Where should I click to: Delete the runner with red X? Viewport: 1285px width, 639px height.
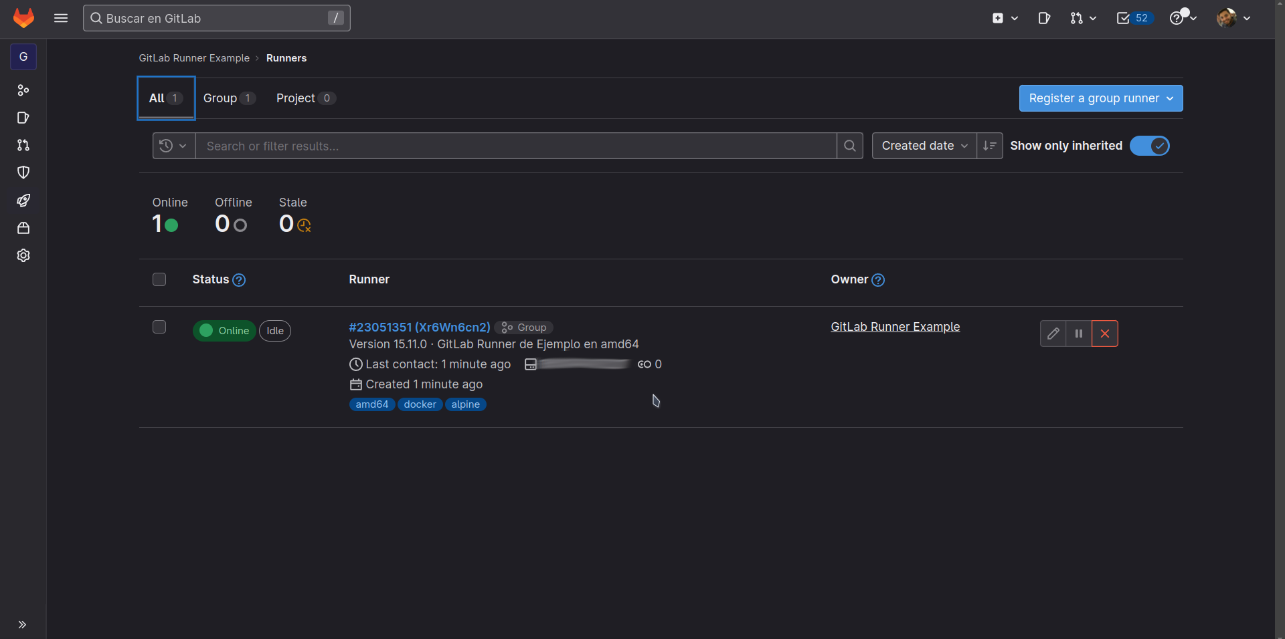(1105, 334)
